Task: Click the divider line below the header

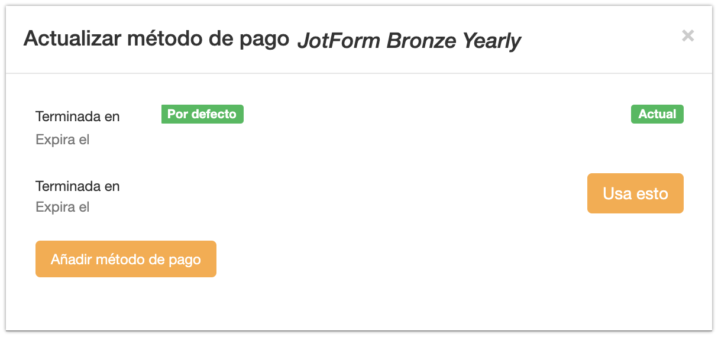Action: coord(358,73)
